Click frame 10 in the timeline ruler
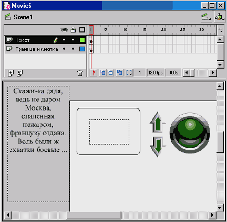The height and width of the screenshot is (222, 227). pos(126,30)
